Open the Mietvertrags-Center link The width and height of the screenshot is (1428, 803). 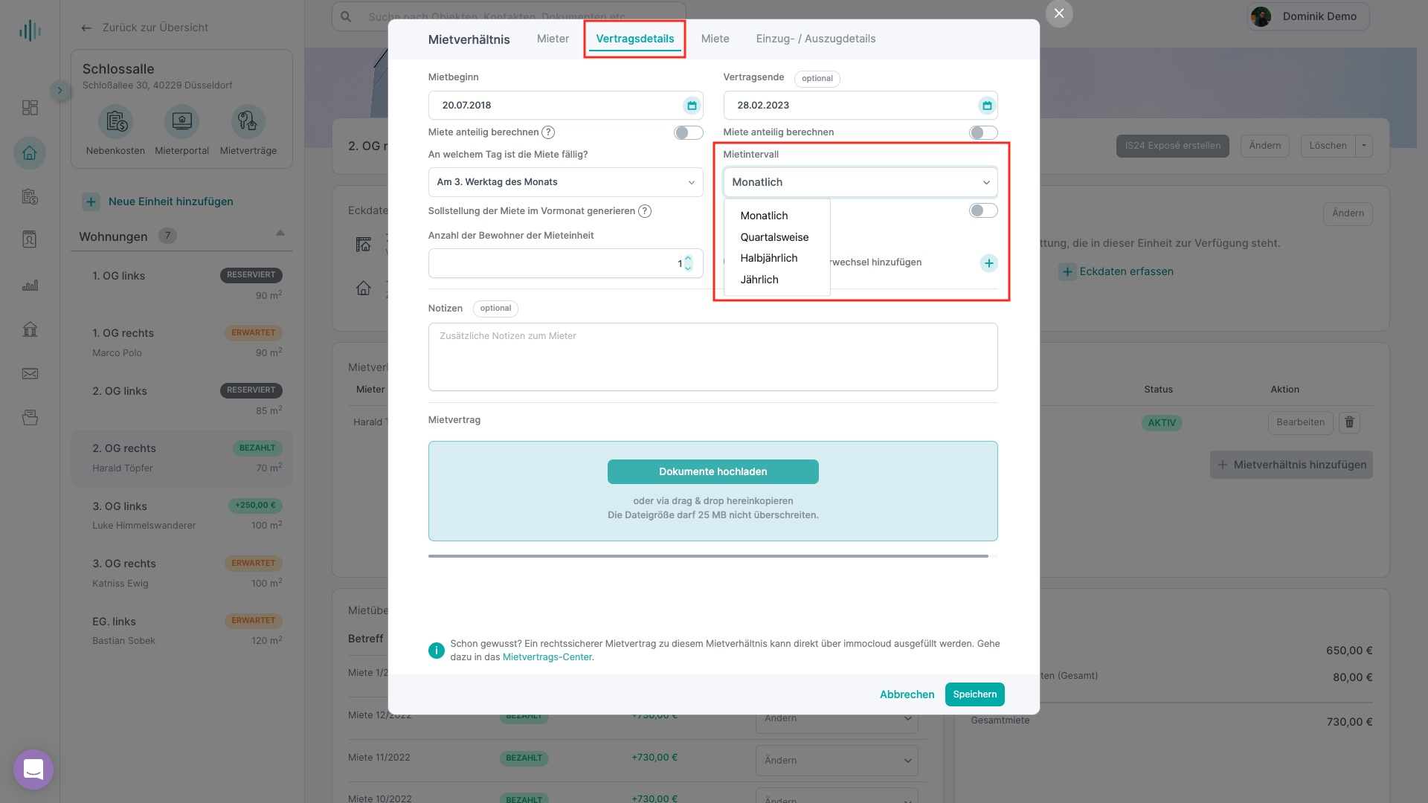coord(547,657)
